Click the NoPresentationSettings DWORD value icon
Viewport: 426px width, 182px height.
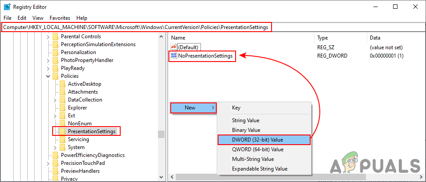173,56
